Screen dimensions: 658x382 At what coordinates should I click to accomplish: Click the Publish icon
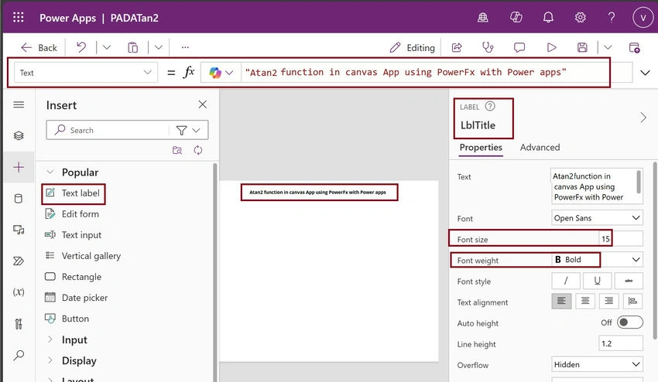[635, 47]
